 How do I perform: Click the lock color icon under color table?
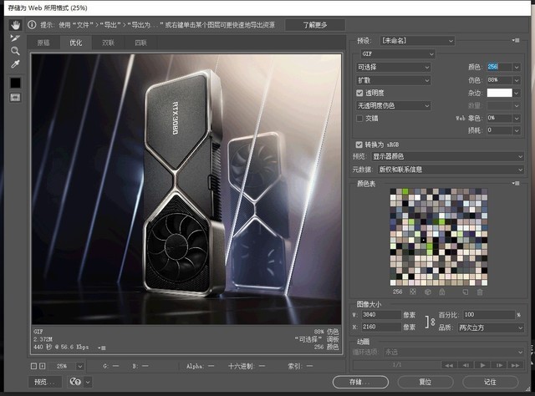(x=442, y=292)
